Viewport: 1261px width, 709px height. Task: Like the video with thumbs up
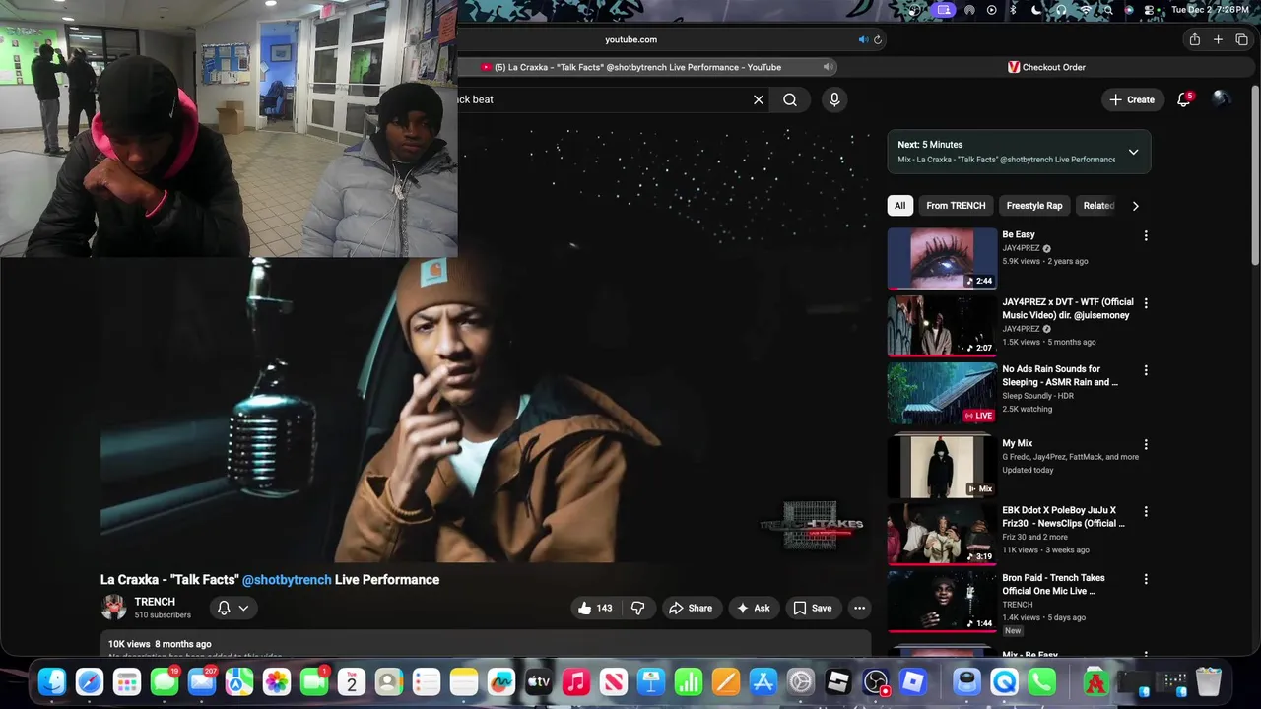tap(594, 608)
